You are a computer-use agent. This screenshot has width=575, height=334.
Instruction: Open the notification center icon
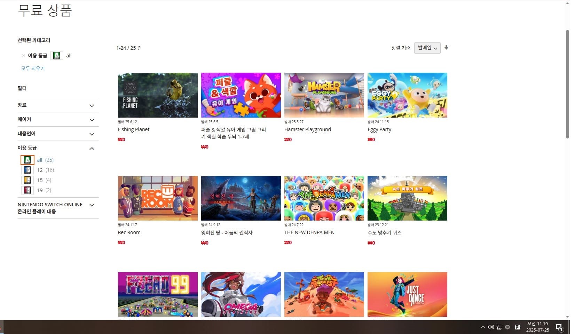click(x=559, y=327)
